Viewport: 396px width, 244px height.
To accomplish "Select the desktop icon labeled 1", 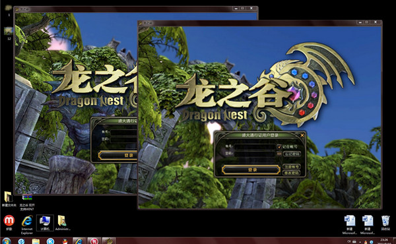I will [9, 11].
